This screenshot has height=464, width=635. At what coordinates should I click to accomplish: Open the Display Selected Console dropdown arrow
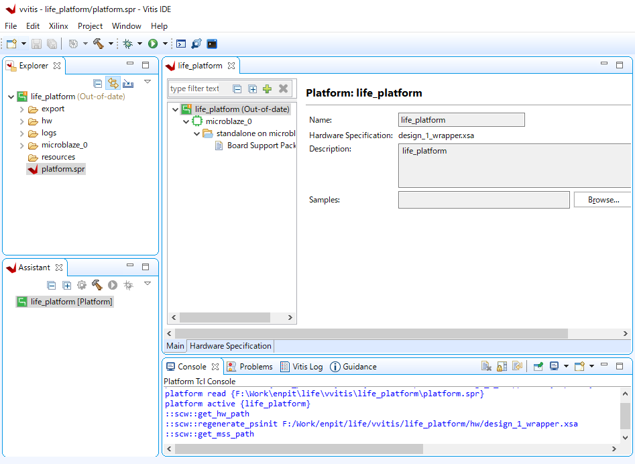pyautogui.click(x=566, y=366)
